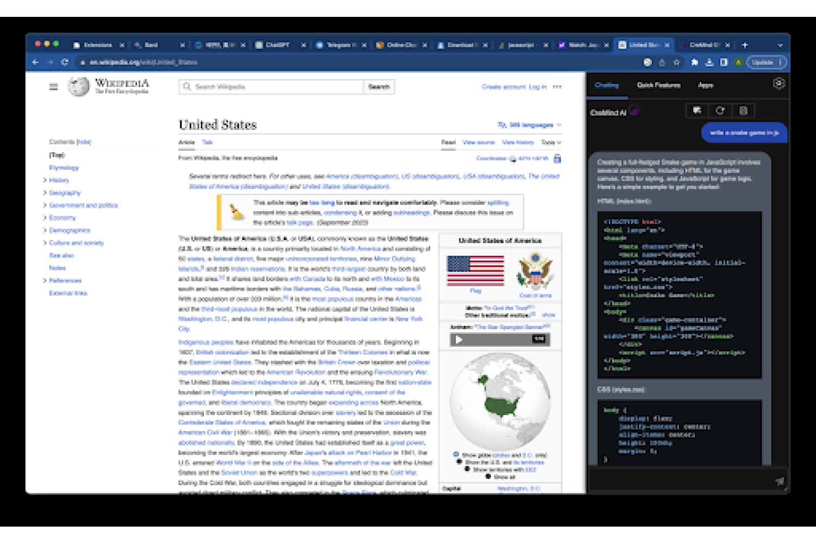816x544 pixels.
Task: Expand the Geography section in contents
Action: click(x=45, y=193)
